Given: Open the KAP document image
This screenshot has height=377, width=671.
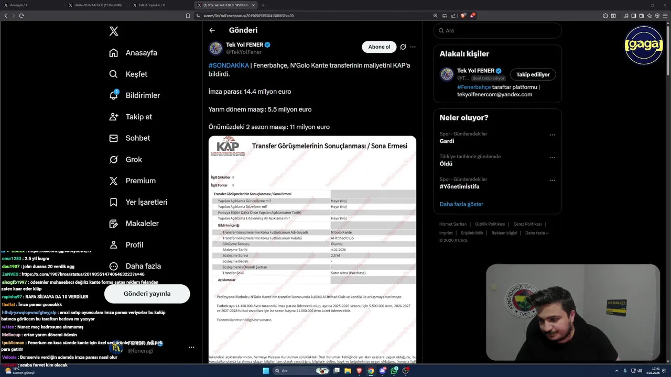Looking at the screenshot, I should (312, 250).
